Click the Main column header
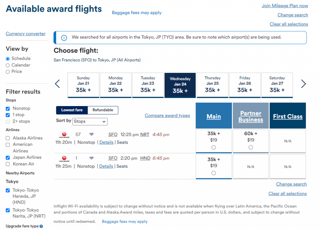 (x=214, y=116)
